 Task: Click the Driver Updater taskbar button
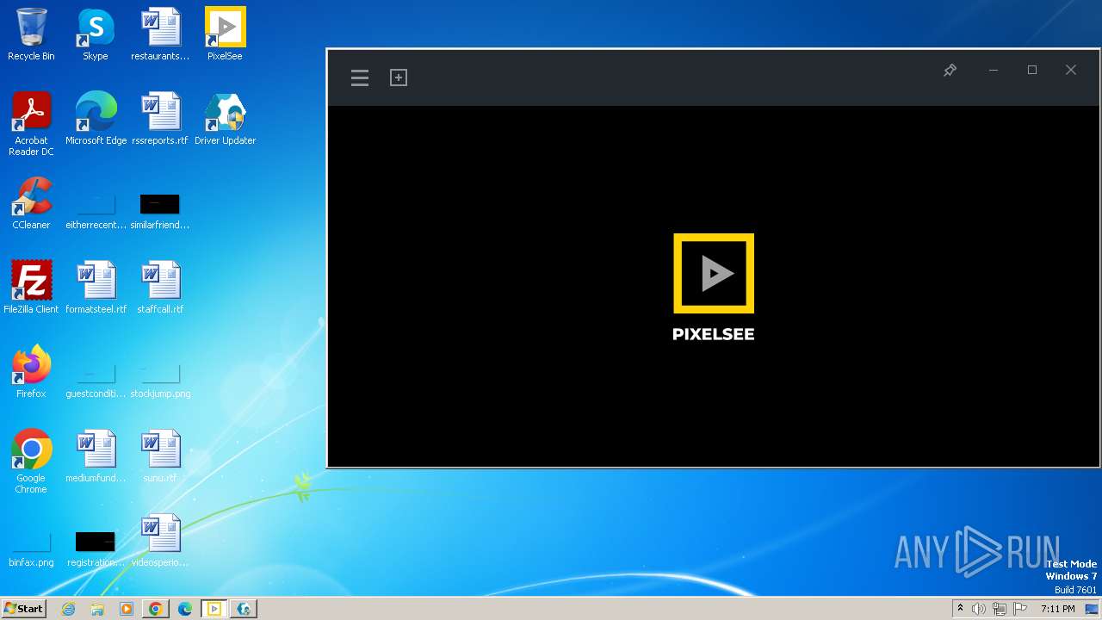click(244, 609)
